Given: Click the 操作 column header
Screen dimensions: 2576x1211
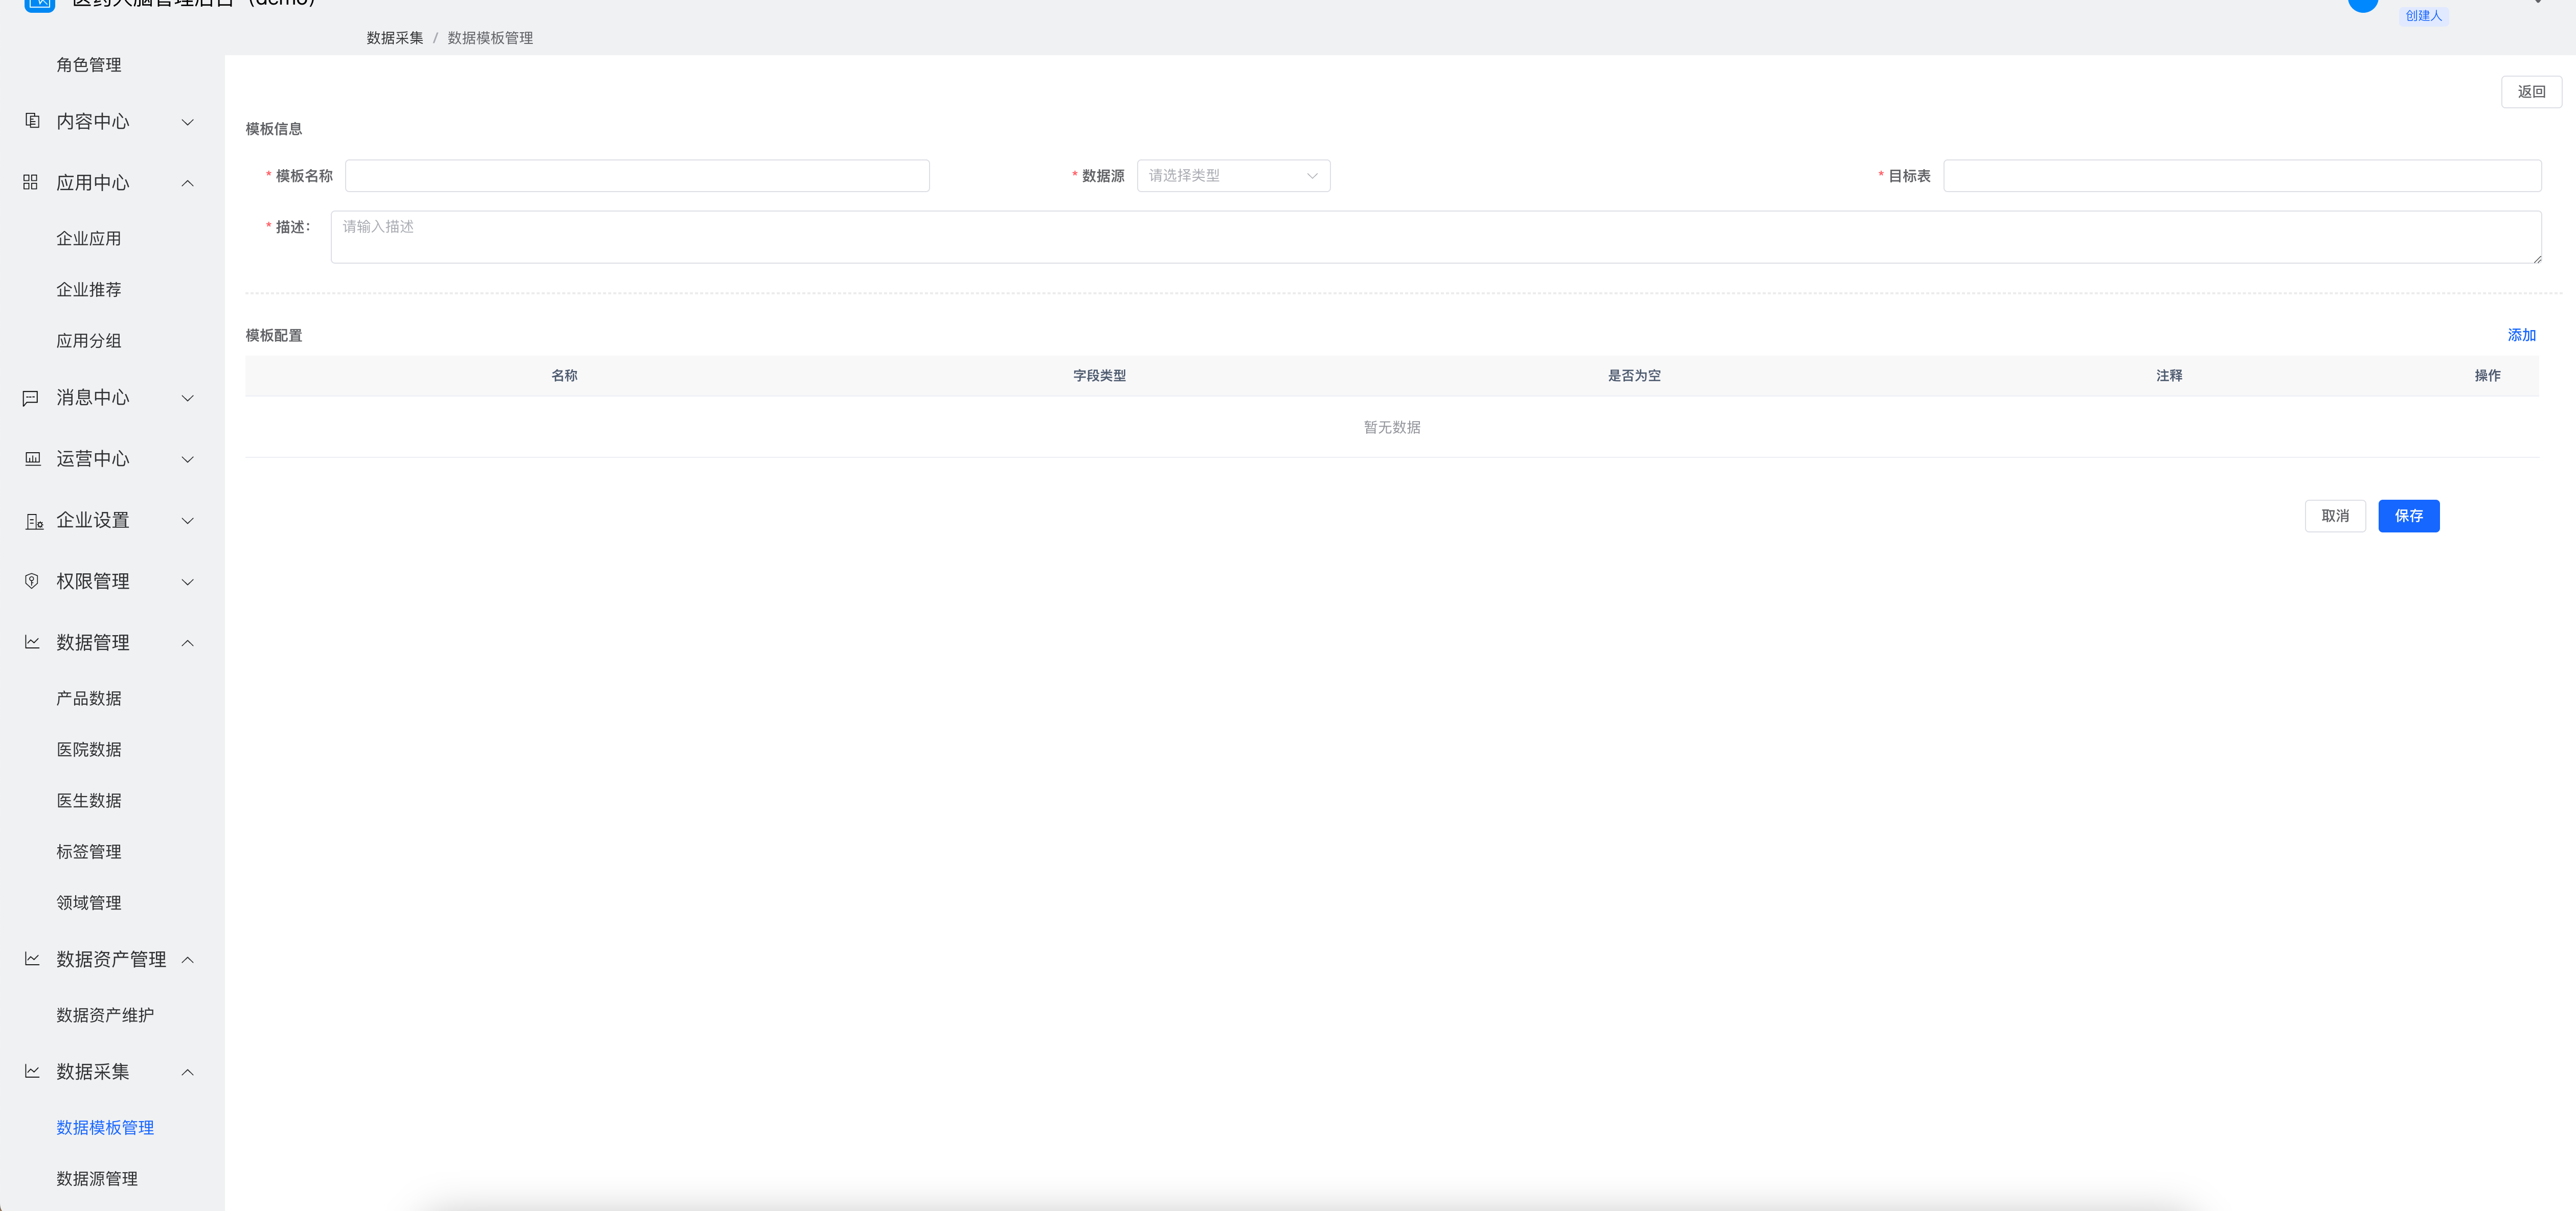Looking at the screenshot, I should click(2487, 376).
